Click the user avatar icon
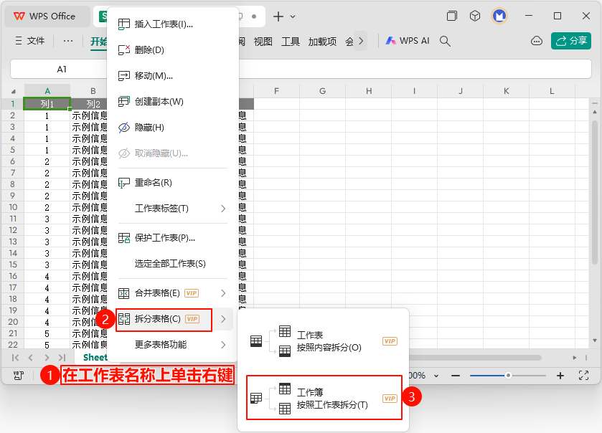Viewport: 602px width, 433px height. [499, 16]
